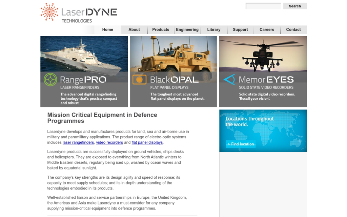This screenshot has height=217, width=347.
Task: Click the warship RangePRO banner image
Action: pyautogui.click(x=84, y=54)
